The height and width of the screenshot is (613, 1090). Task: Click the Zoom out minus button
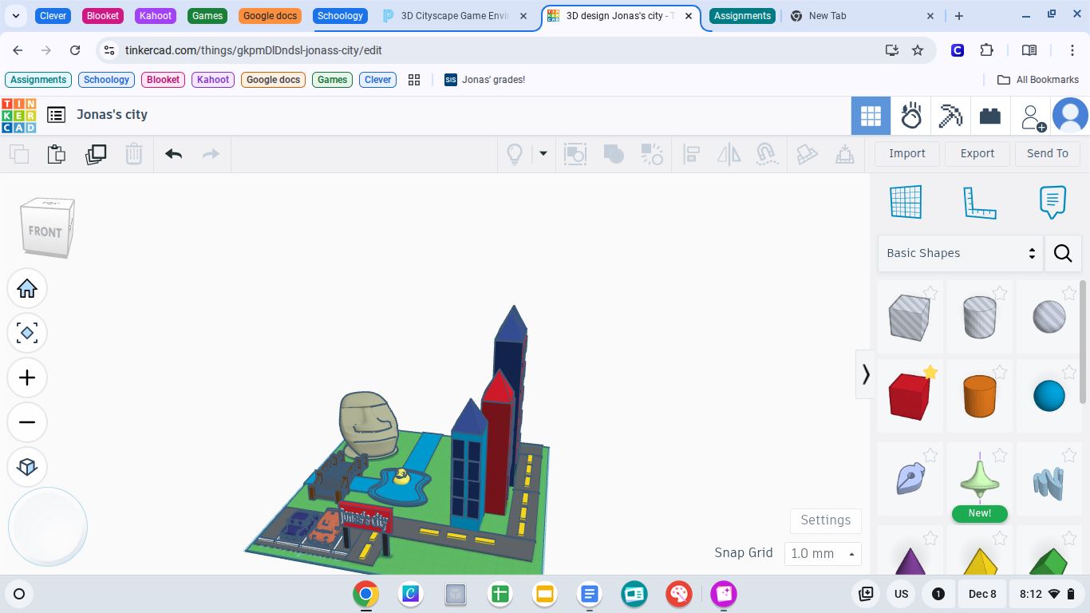[27, 422]
